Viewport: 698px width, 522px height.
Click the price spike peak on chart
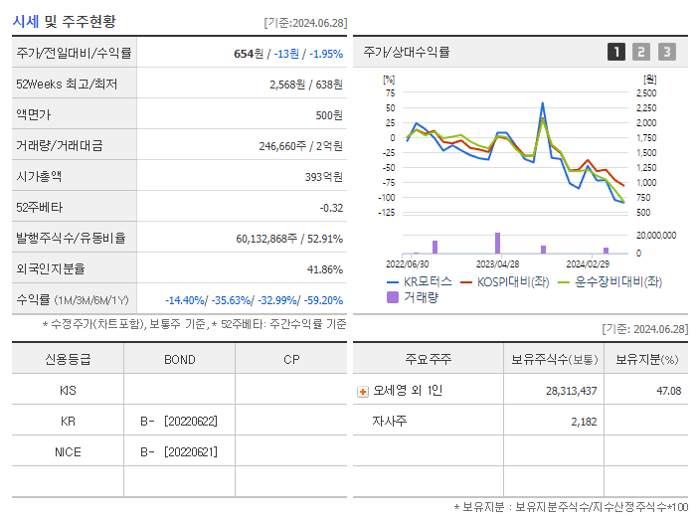(542, 103)
